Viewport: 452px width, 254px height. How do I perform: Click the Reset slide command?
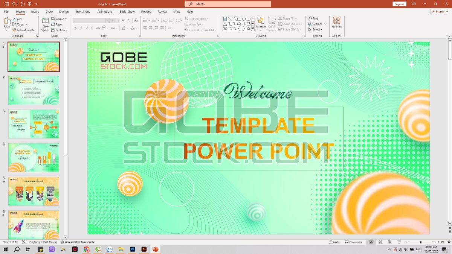57,24
